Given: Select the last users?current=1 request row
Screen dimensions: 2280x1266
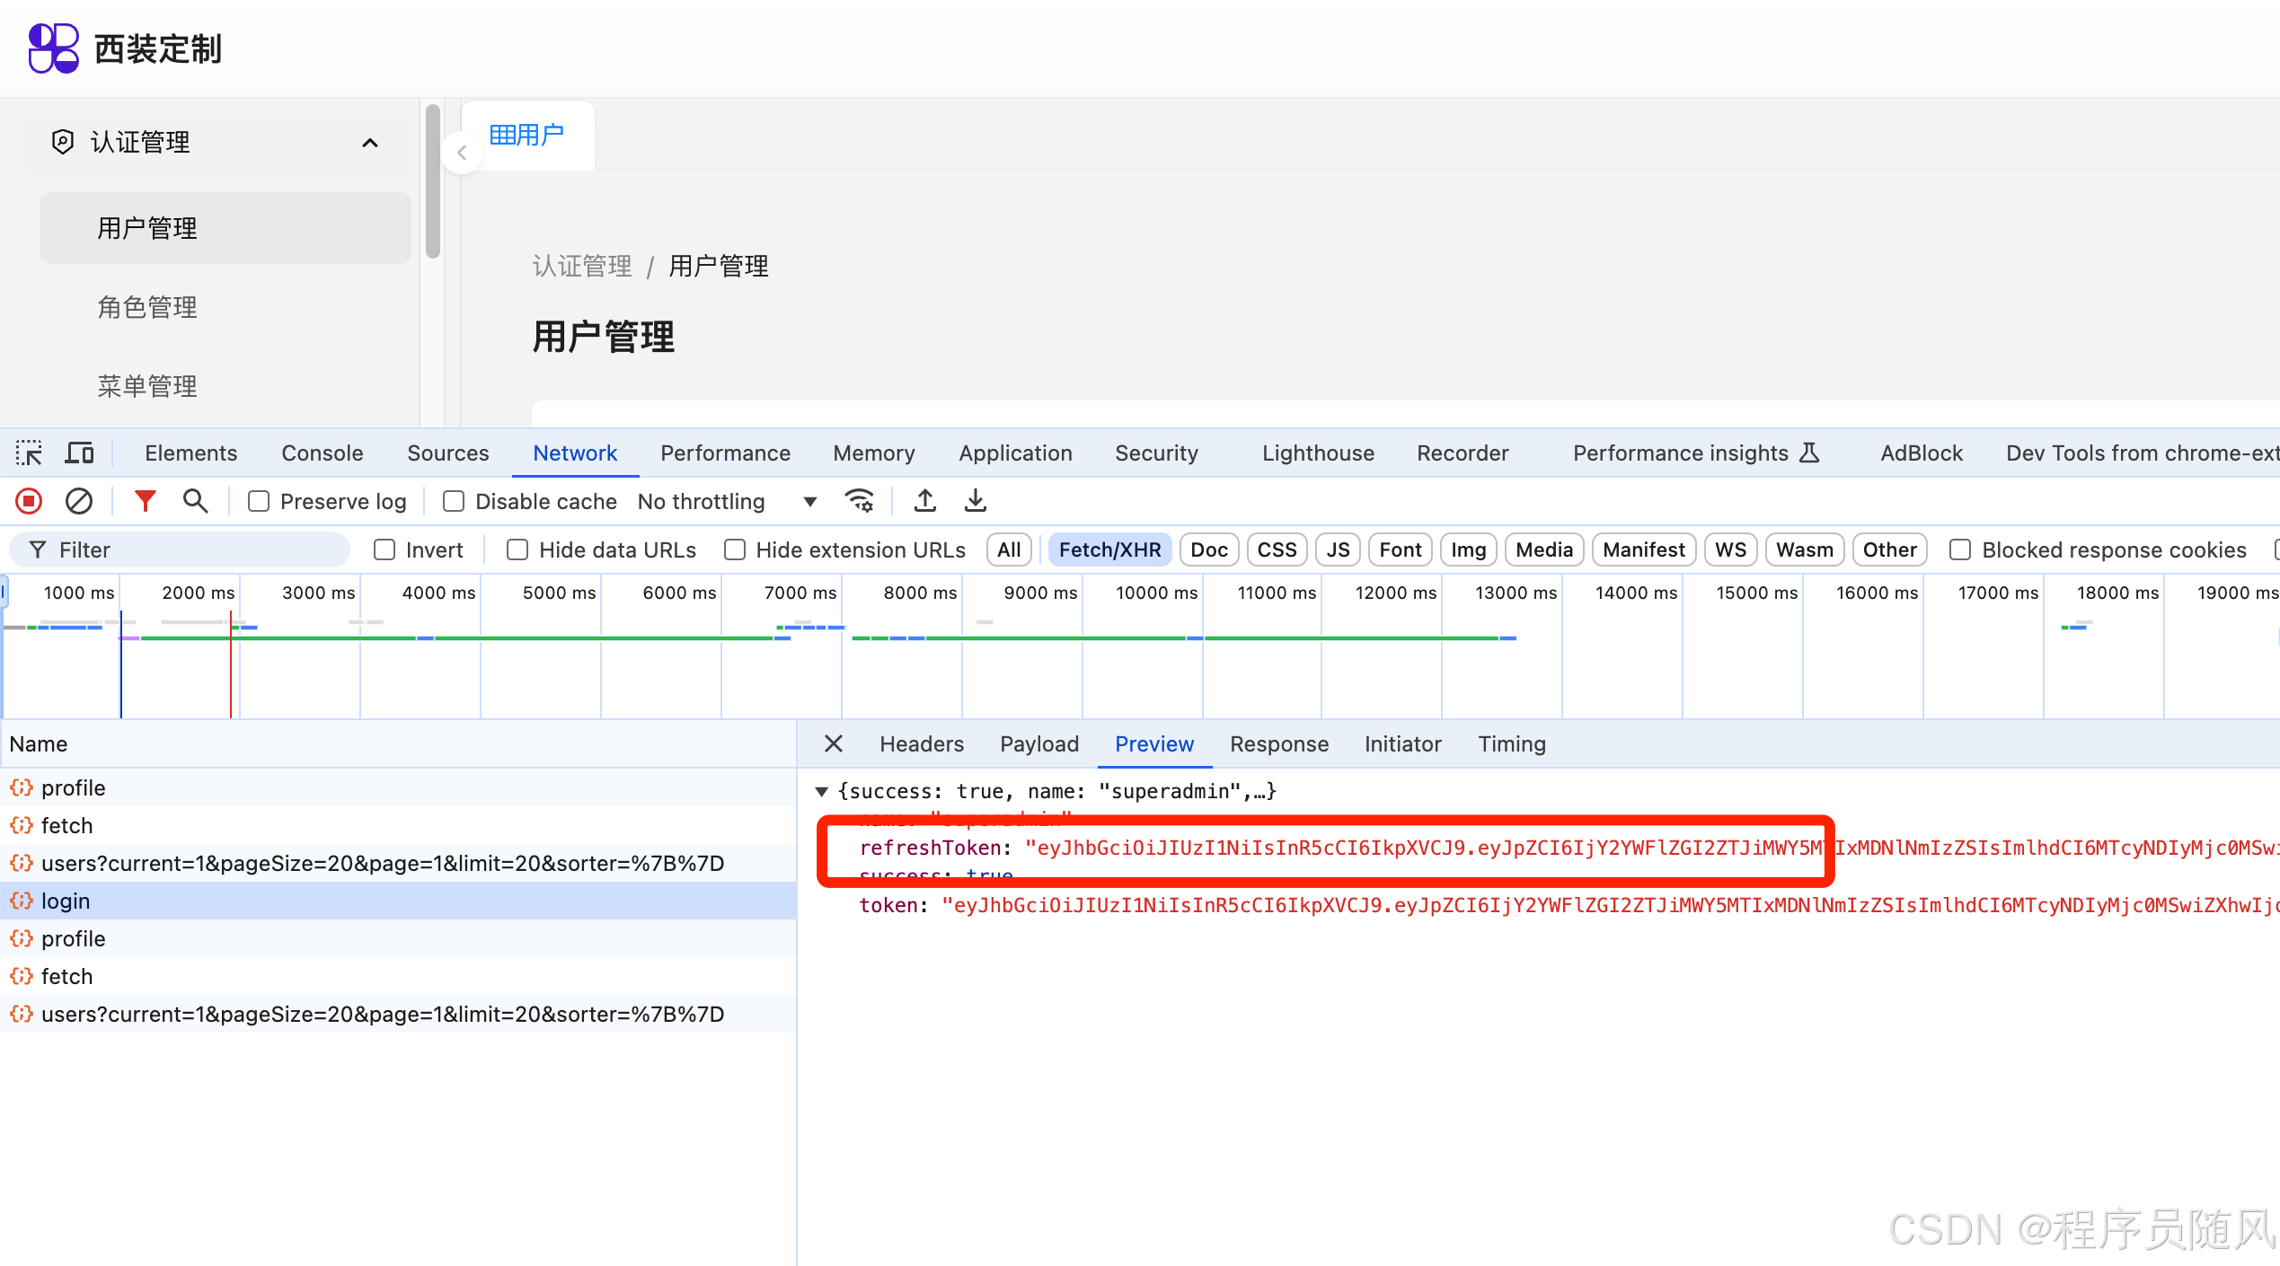Looking at the screenshot, I should coord(398,1015).
